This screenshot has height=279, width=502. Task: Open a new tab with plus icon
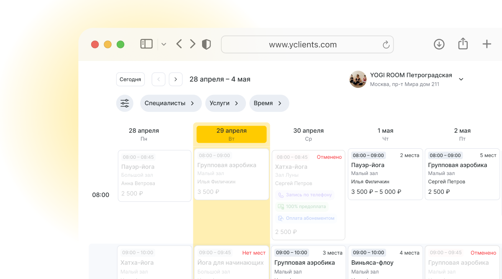pos(487,44)
